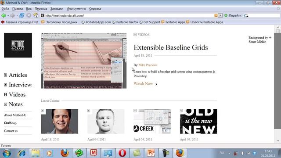Open author Mike Precious link
The width and height of the screenshot is (281, 158).
(x=148, y=65)
